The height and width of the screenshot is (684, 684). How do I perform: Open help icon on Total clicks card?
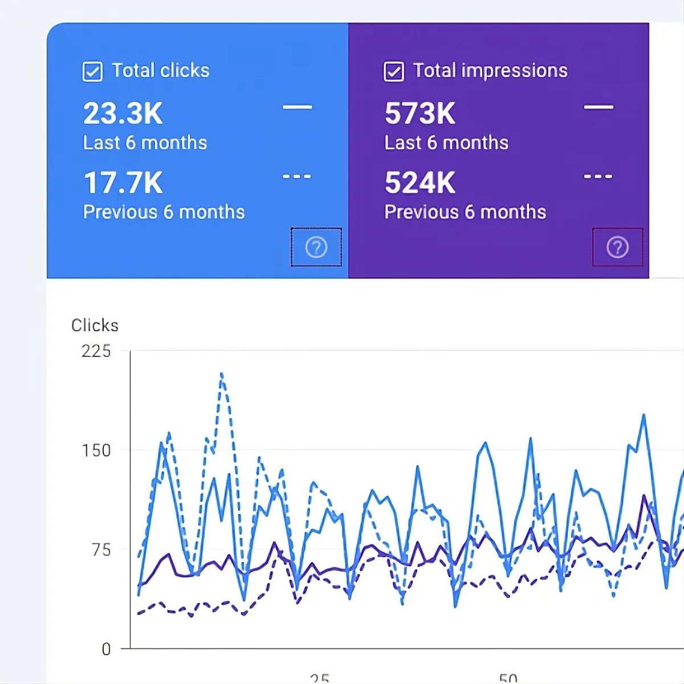coord(316,247)
